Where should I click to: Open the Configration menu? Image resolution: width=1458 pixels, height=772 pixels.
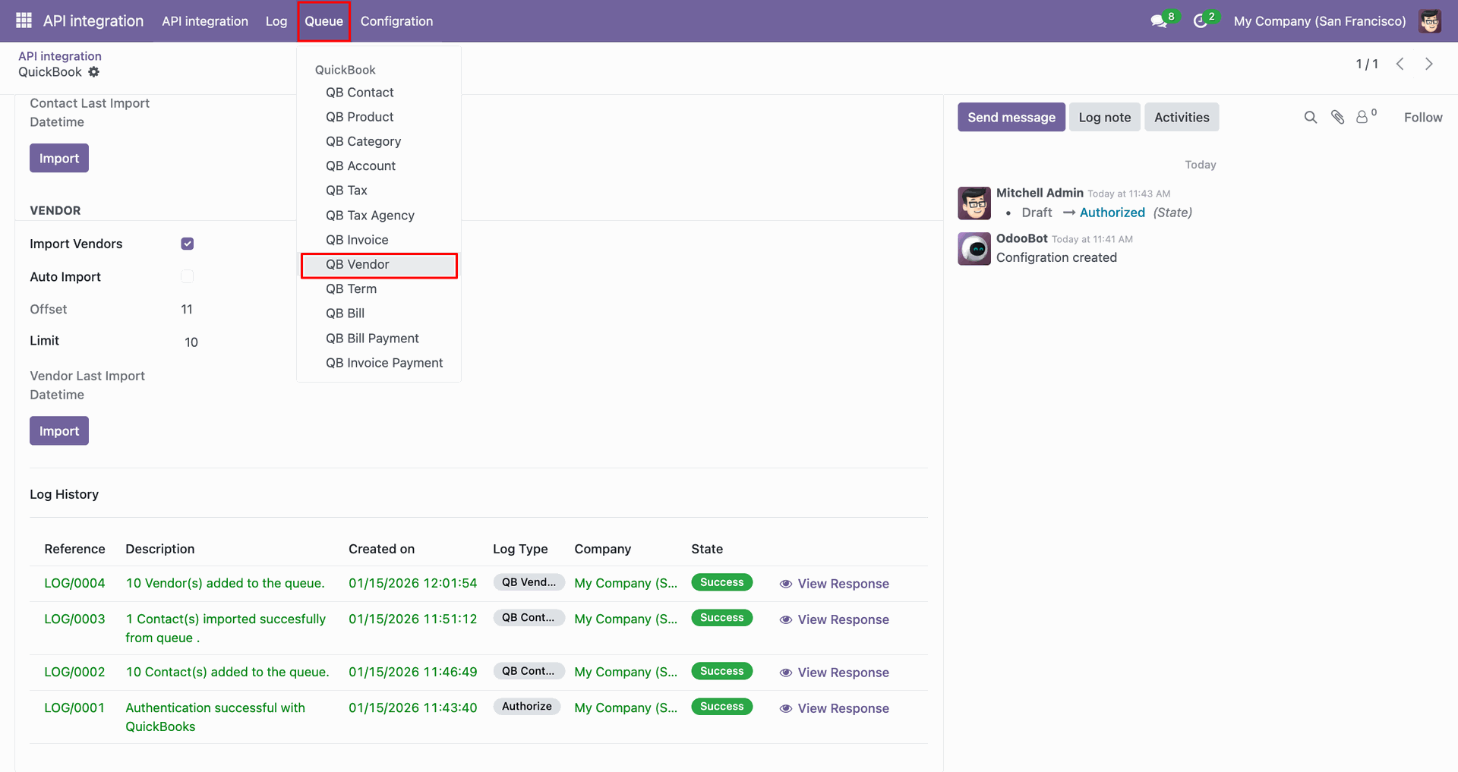396,21
